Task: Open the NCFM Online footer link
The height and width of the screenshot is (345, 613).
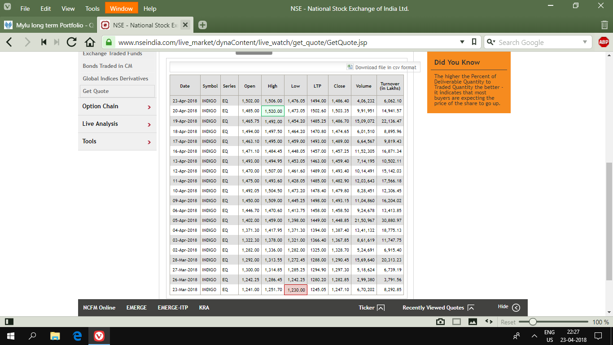Action: [x=99, y=308]
